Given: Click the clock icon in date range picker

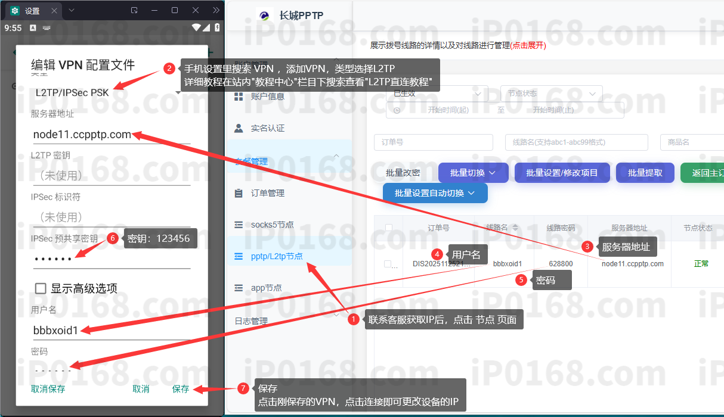Looking at the screenshot, I should [x=397, y=110].
